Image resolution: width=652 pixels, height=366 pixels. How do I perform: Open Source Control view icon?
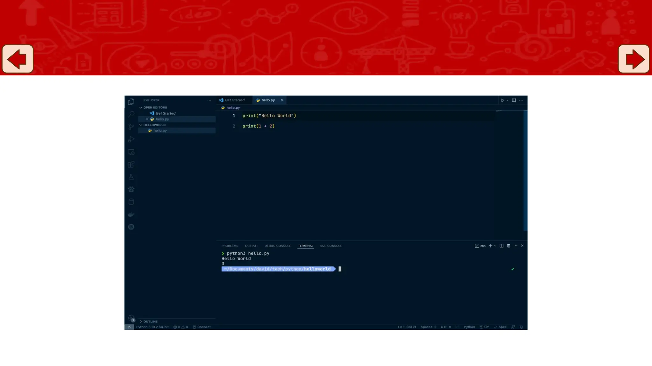[131, 127]
